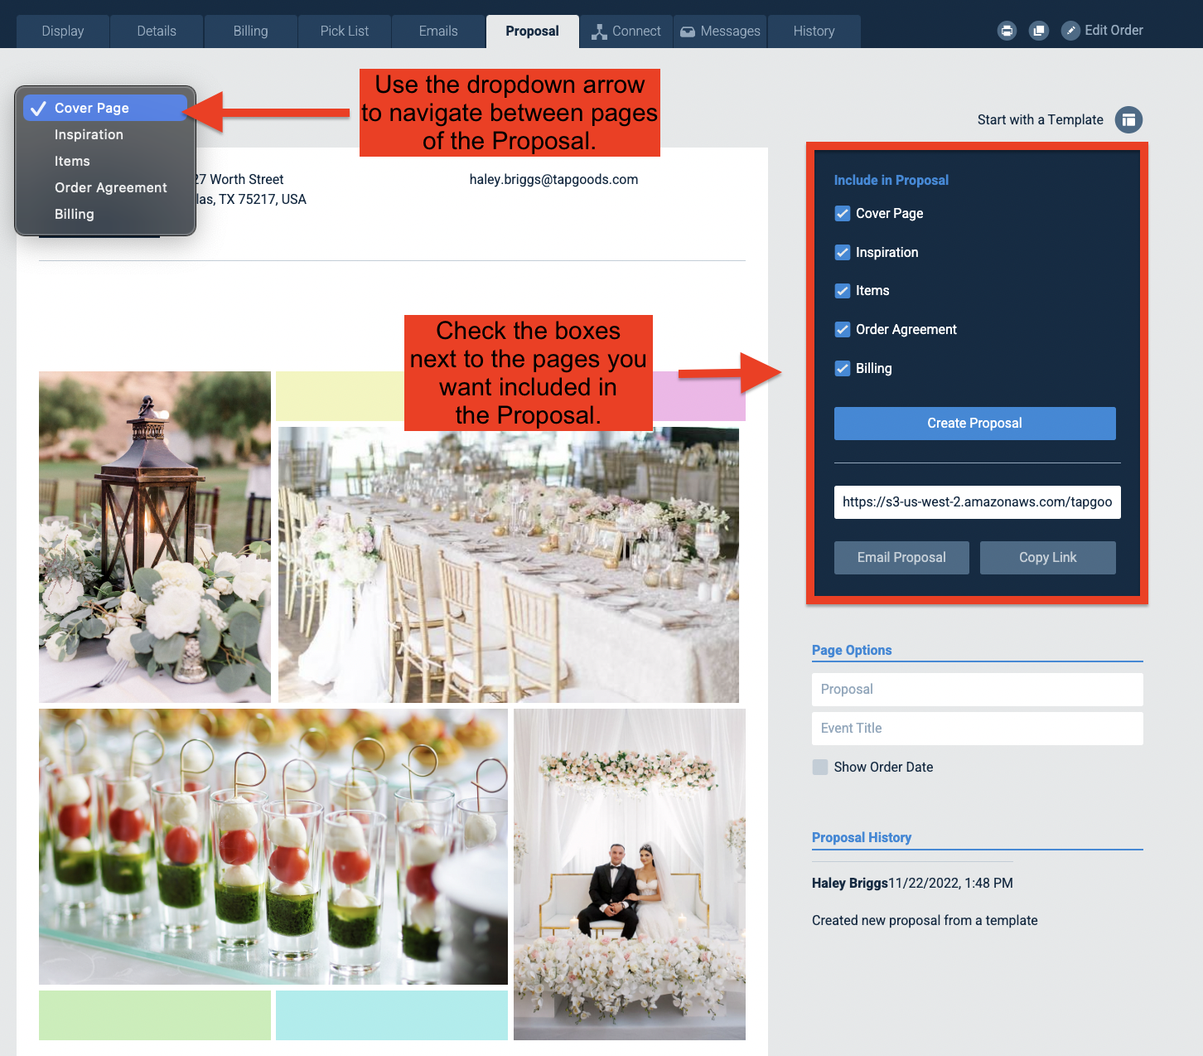
Task: Open the Emails tab
Action: pyautogui.click(x=437, y=31)
